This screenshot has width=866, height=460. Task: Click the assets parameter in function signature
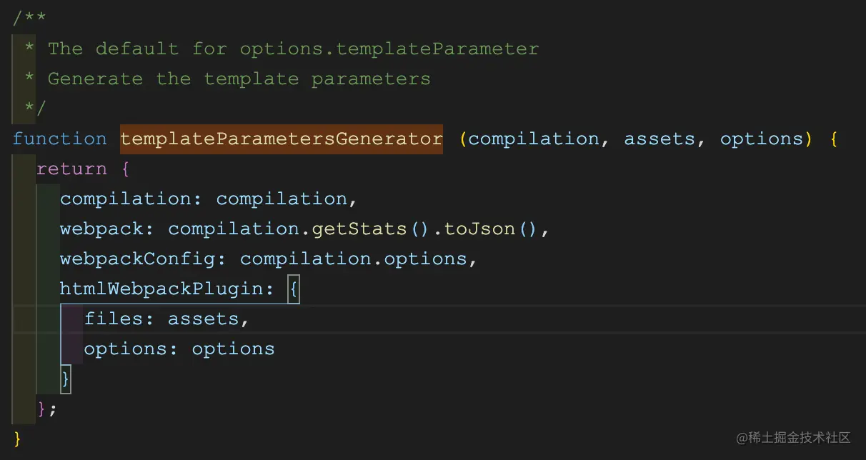click(660, 139)
